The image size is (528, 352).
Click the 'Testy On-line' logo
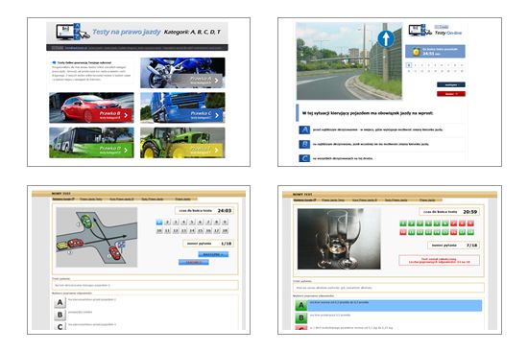(x=436, y=31)
